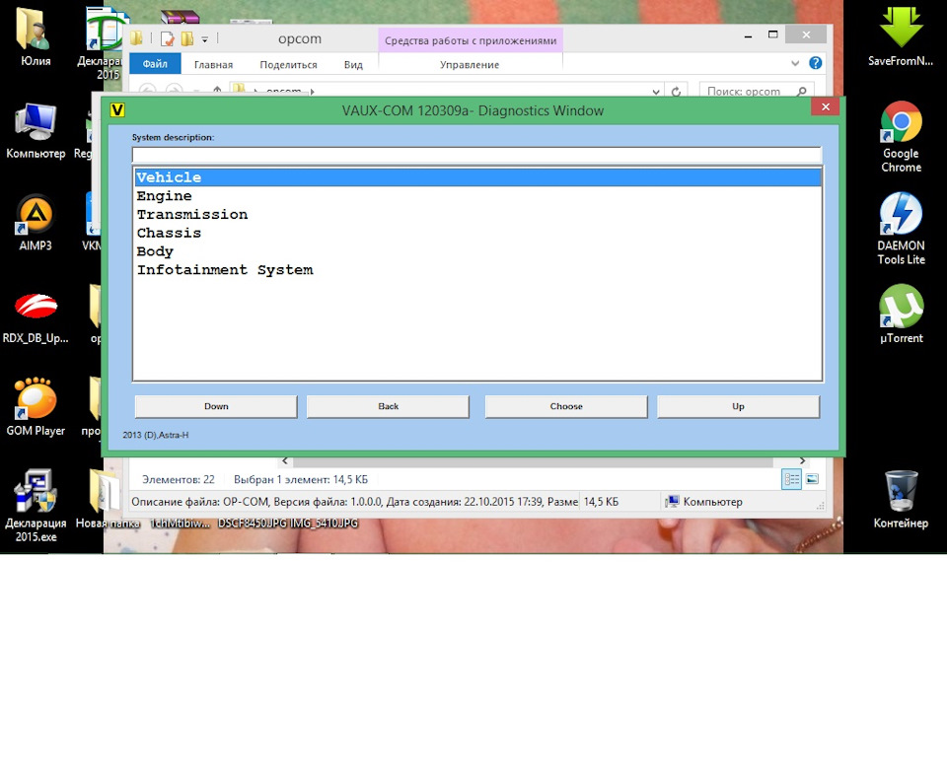Click the Choose button

566,406
